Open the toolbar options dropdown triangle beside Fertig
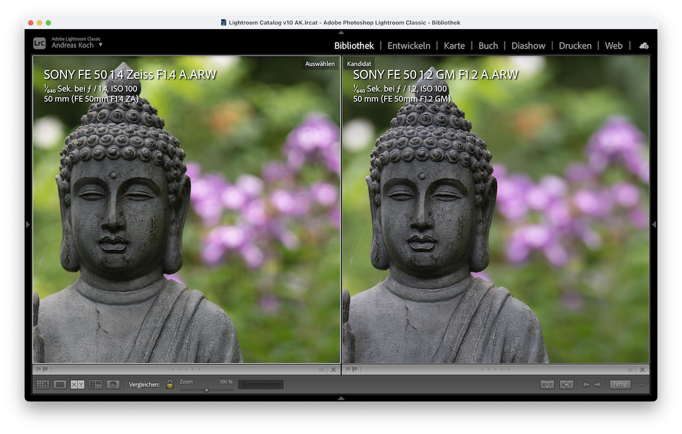This screenshot has width=682, height=434. (x=642, y=384)
